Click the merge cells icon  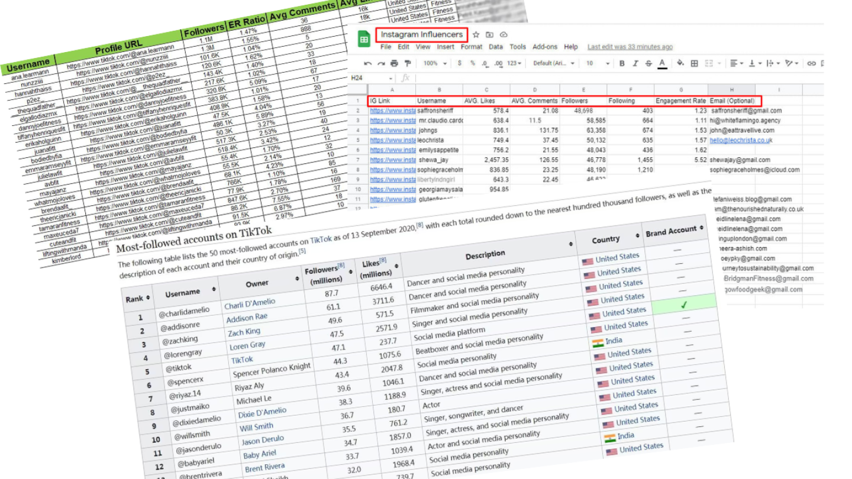coord(709,63)
